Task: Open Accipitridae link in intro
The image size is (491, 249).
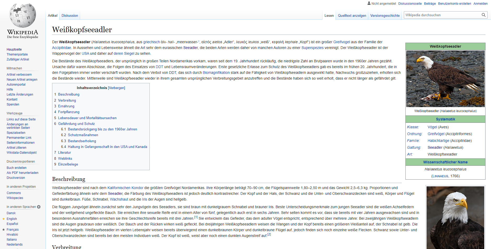Action: coord(62,48)
